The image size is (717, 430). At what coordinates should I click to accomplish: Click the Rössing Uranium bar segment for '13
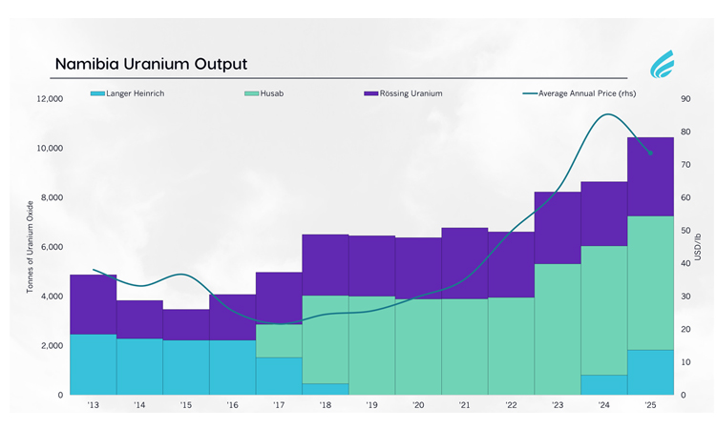pyautogui.click(x=93, y=304)
